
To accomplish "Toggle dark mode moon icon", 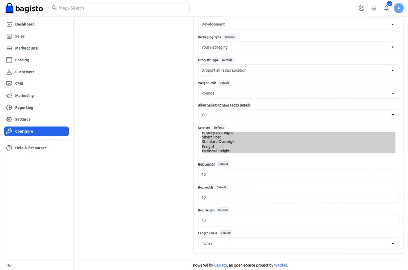I will (x=361, y=8).
